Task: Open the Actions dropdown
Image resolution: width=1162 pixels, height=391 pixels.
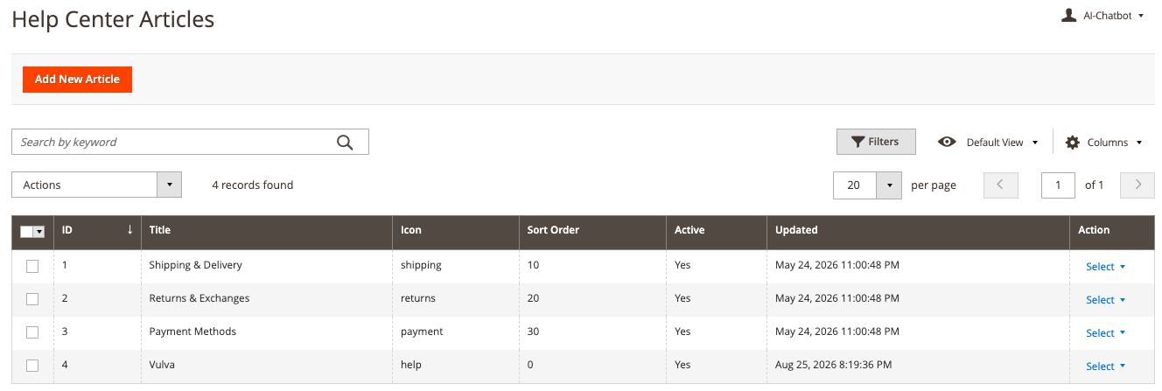Action: (x=96, y=185)
